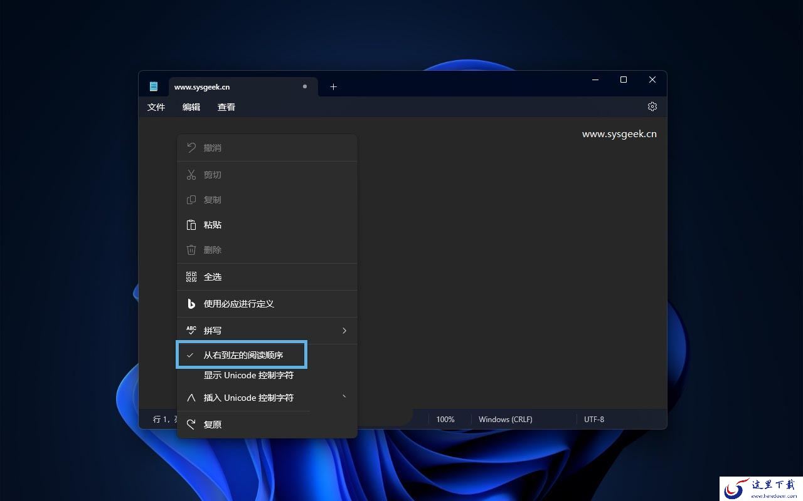Image resolution: width=803 pixels, height=501 pixels.
Task: Click 删除 in the context menu
Action: pos(267,250)
